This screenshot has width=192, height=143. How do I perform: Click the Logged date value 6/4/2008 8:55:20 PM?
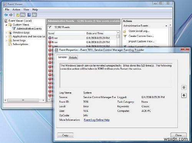pos(153,97)
